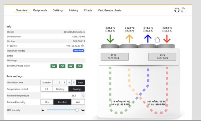The height and width of the screenshot is (121, 201).
Task: Click the refresh sync icon
Action: pyautogui.click(x=177, y=10)
